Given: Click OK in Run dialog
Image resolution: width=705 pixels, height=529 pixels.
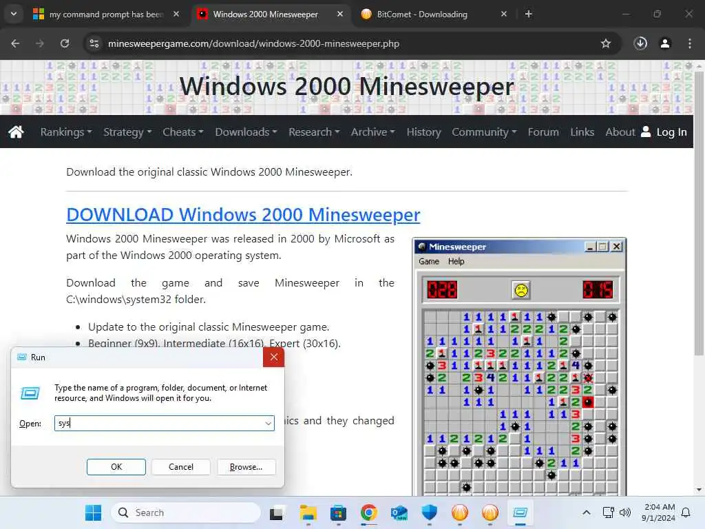Looking at the screenshot, I should (x=116, y=467).
